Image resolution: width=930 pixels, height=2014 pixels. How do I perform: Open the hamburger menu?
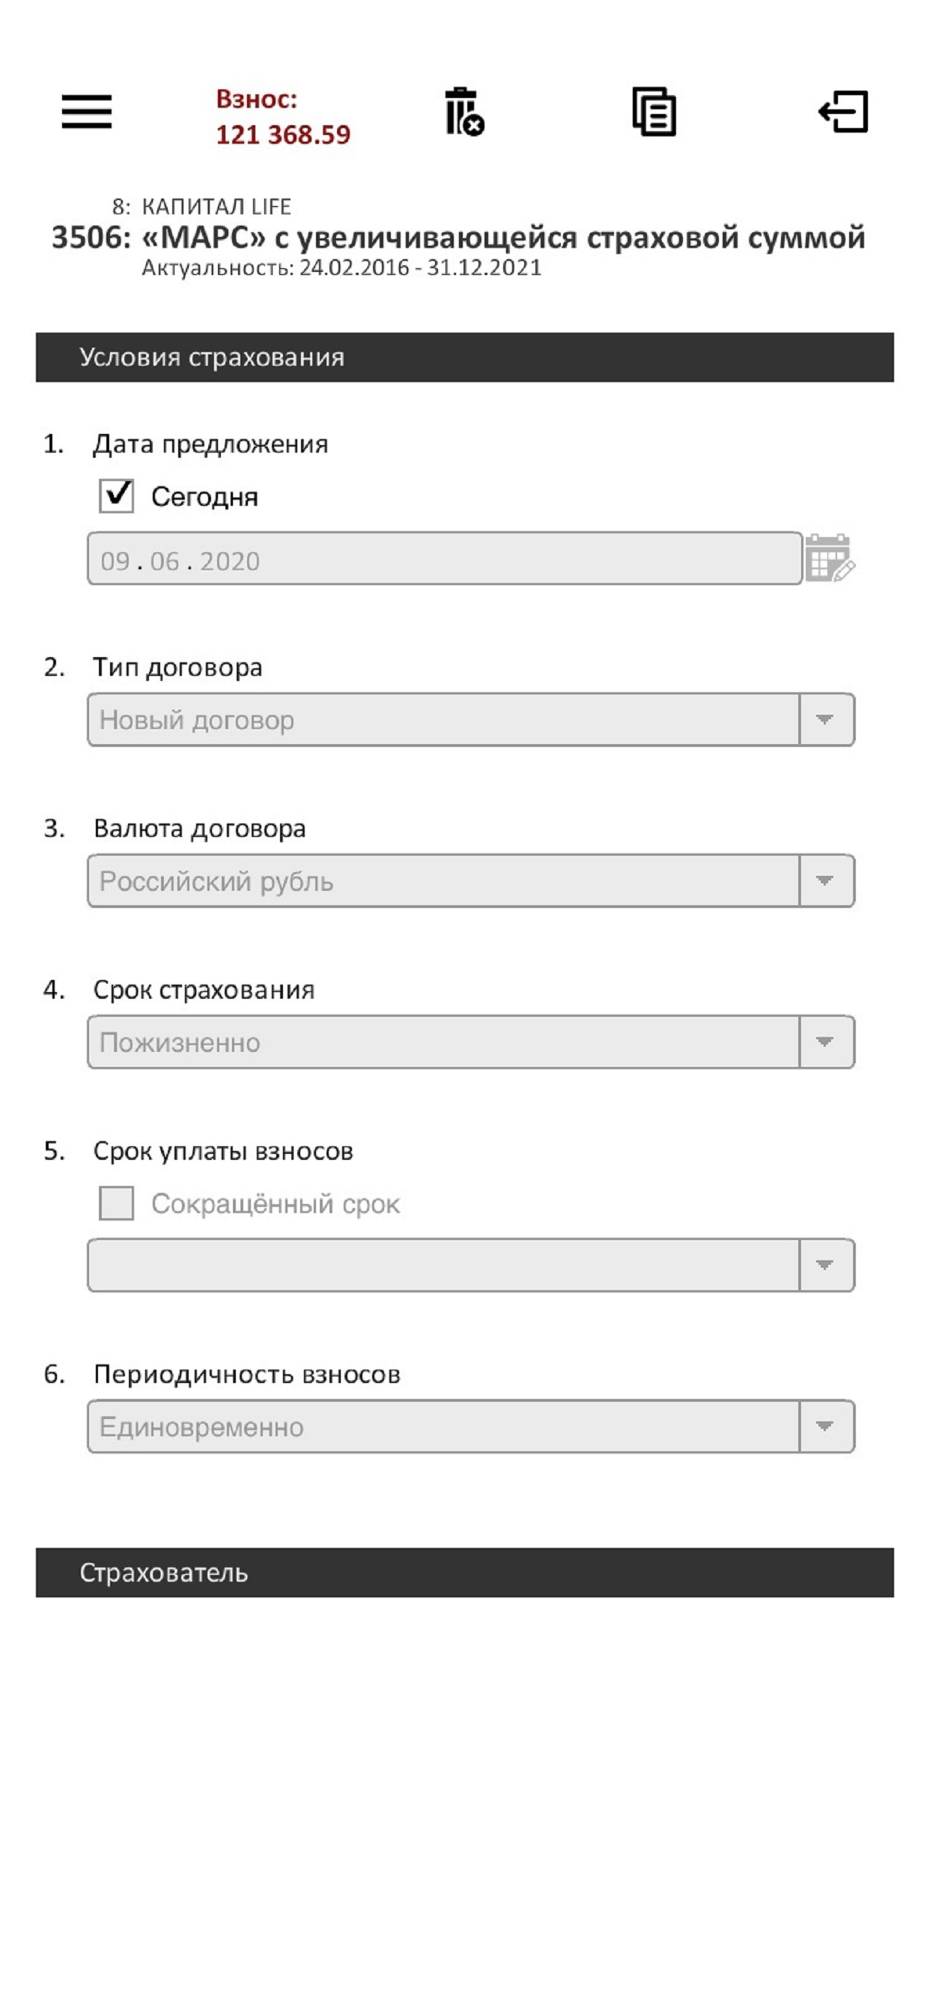pyautogui.click(x=87, y=111)
